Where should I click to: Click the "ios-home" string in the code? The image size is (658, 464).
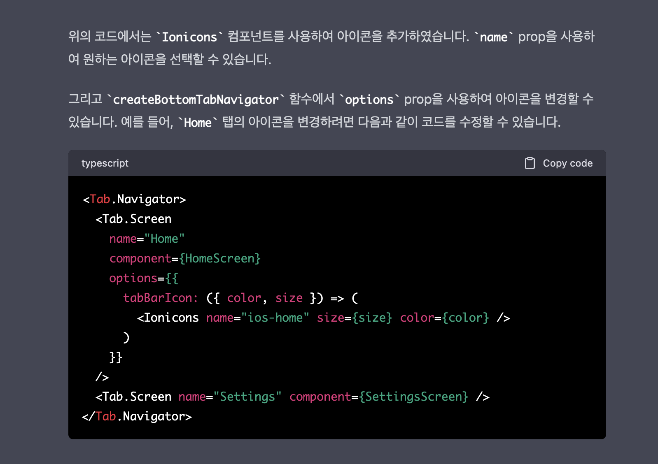click(275, 318)
